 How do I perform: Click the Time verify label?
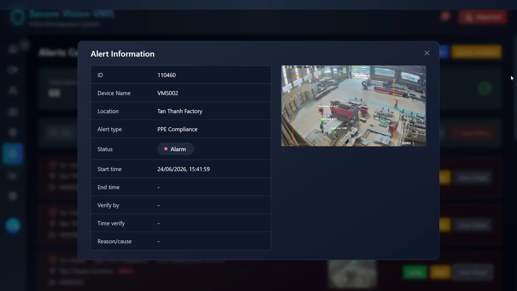[x=111, y=223]
